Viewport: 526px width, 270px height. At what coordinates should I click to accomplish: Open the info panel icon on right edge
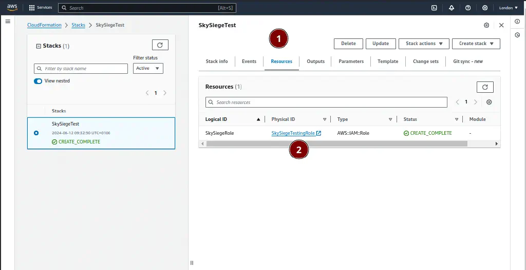pos(517,22)
